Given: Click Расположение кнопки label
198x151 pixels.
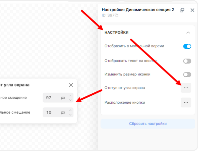Looking at the screenshot, I should pos(125,102).
